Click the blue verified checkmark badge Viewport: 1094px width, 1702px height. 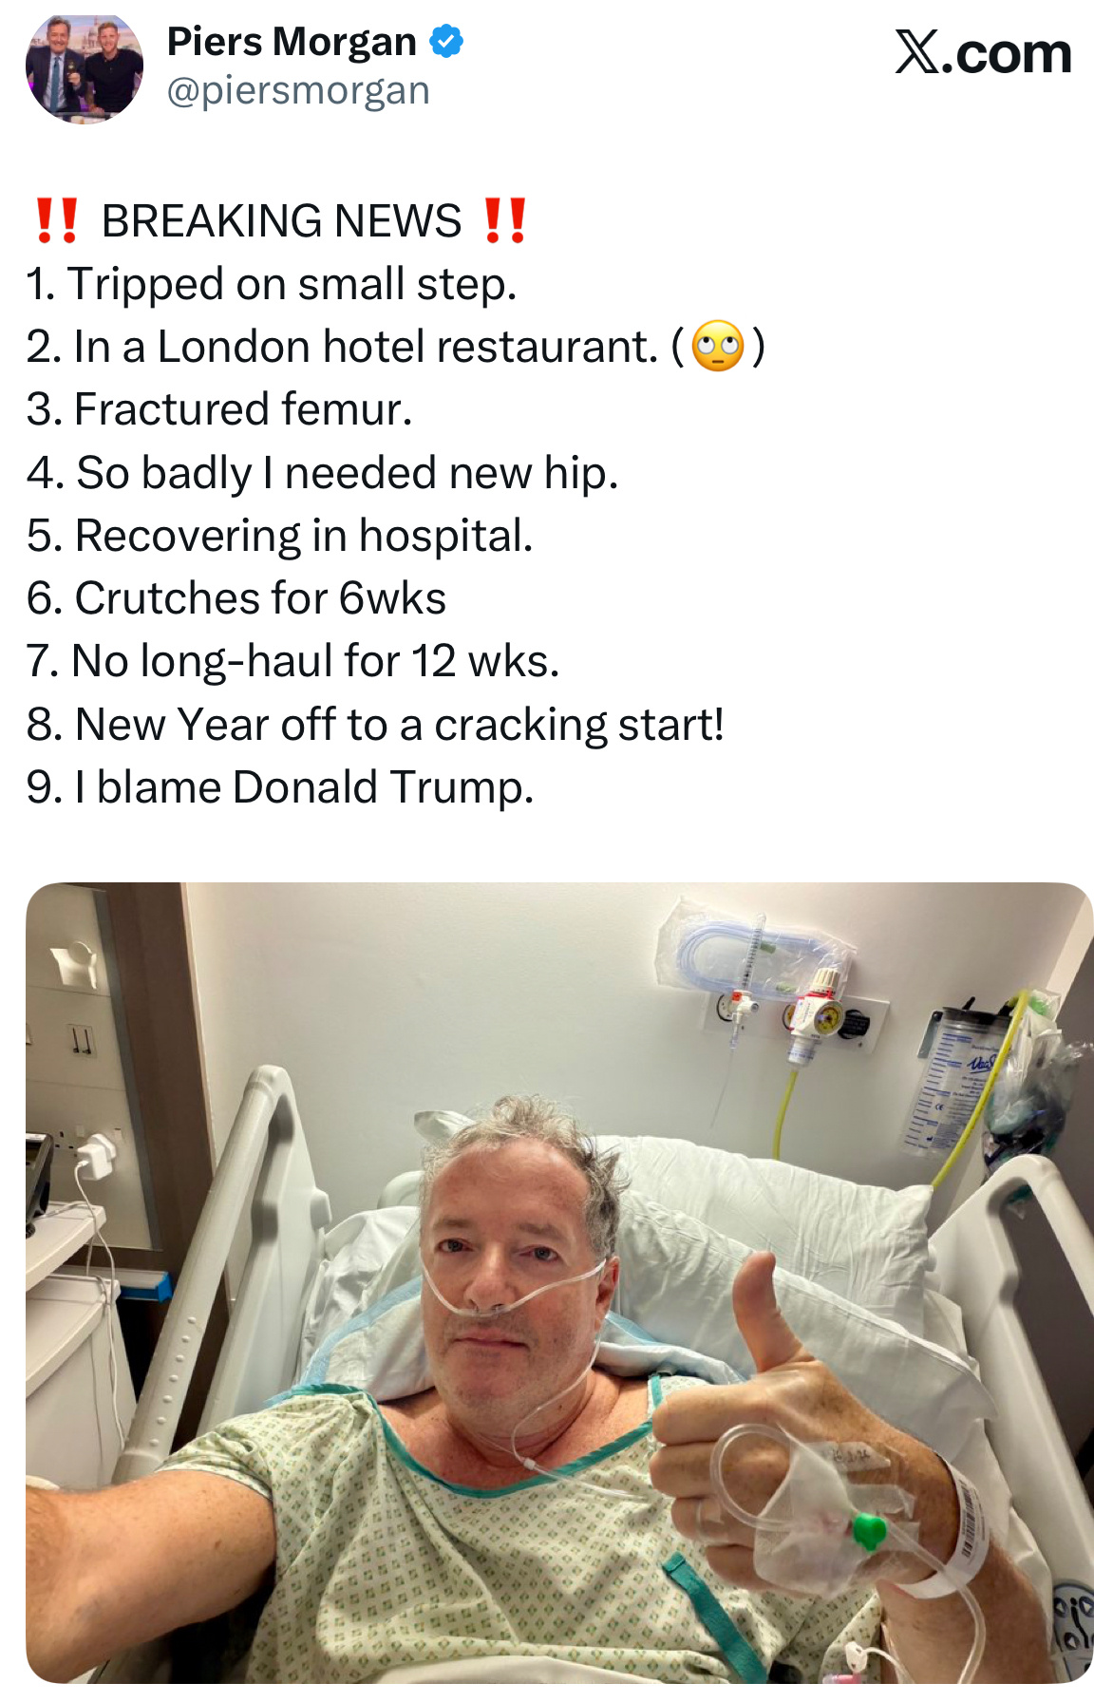[x=446, y=42]
